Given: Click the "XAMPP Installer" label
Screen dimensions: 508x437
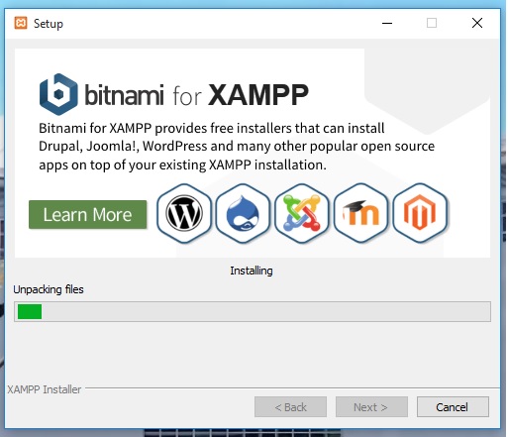Looking at the screenshot, I should pyautogui.click(x=45, y=389).
